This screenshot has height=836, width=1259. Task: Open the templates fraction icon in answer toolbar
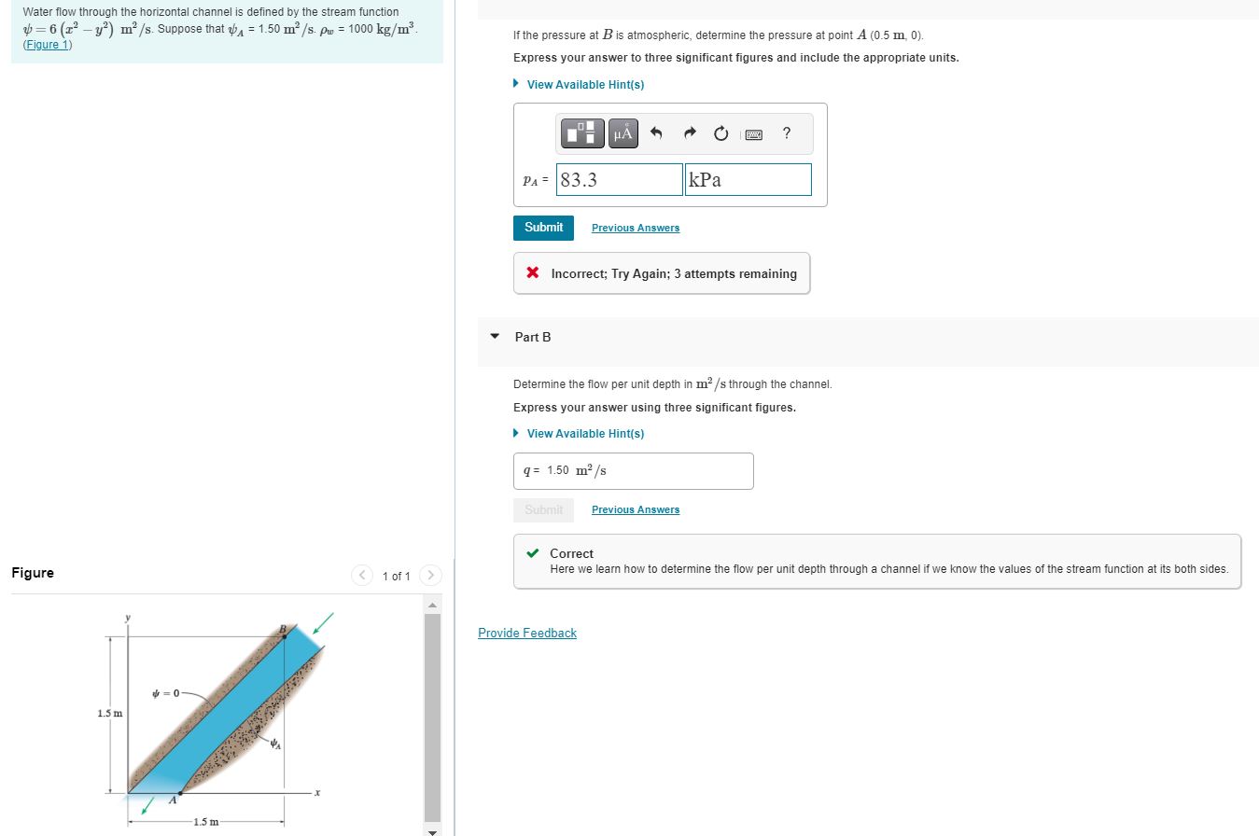(582, 133)
